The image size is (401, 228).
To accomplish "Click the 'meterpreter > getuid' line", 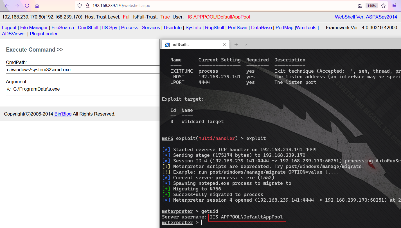I will pos(190,211).
